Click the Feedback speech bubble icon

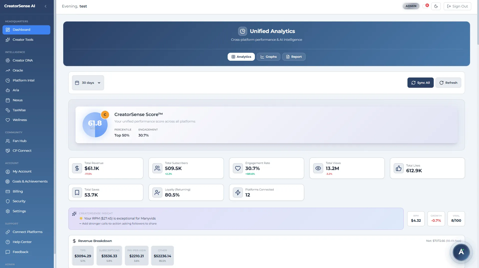tap(8, 252)
